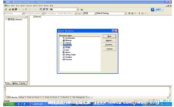Click the New Text File toolbar icon
Image resolution: width=174 pixels, height=107 pixels.
tap(6, 9)
